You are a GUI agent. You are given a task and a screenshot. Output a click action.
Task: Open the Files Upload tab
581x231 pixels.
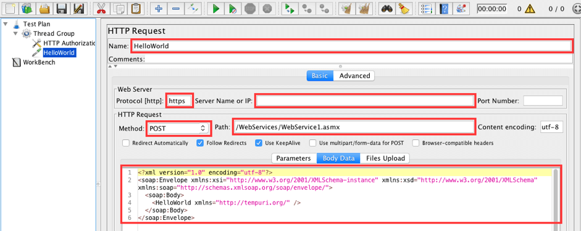(385, 158)
